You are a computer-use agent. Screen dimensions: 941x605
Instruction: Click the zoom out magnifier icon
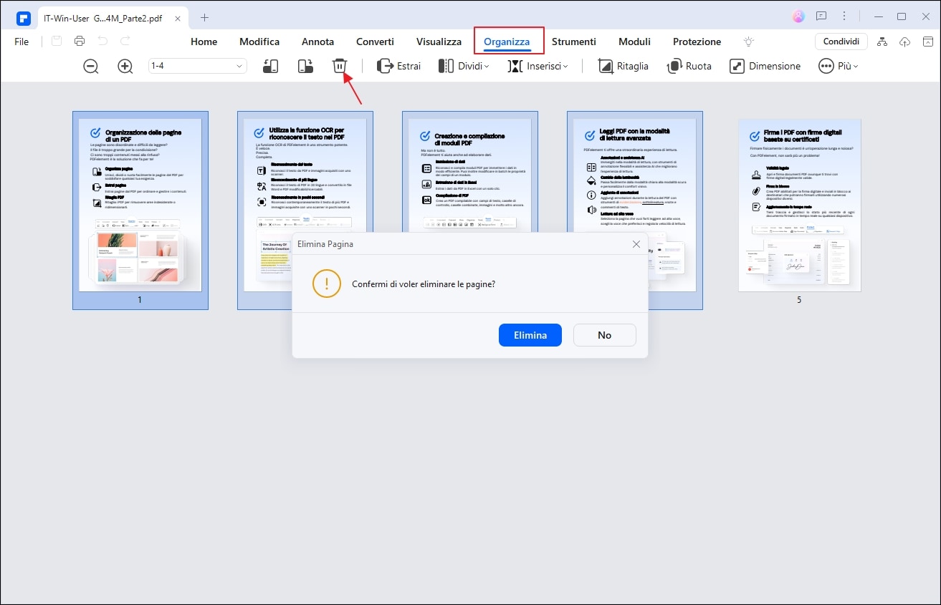pyautogui.click(x=91, y=66)
